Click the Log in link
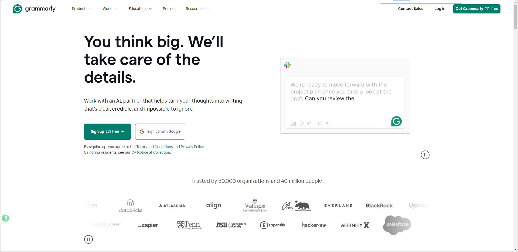 pyautogui.click(x=440, y=9)
